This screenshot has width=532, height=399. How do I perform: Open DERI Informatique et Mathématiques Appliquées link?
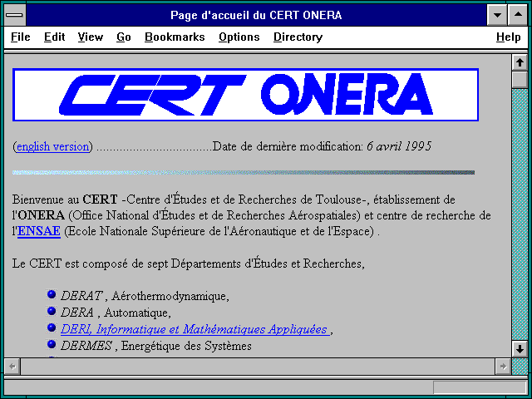[195, 329]
